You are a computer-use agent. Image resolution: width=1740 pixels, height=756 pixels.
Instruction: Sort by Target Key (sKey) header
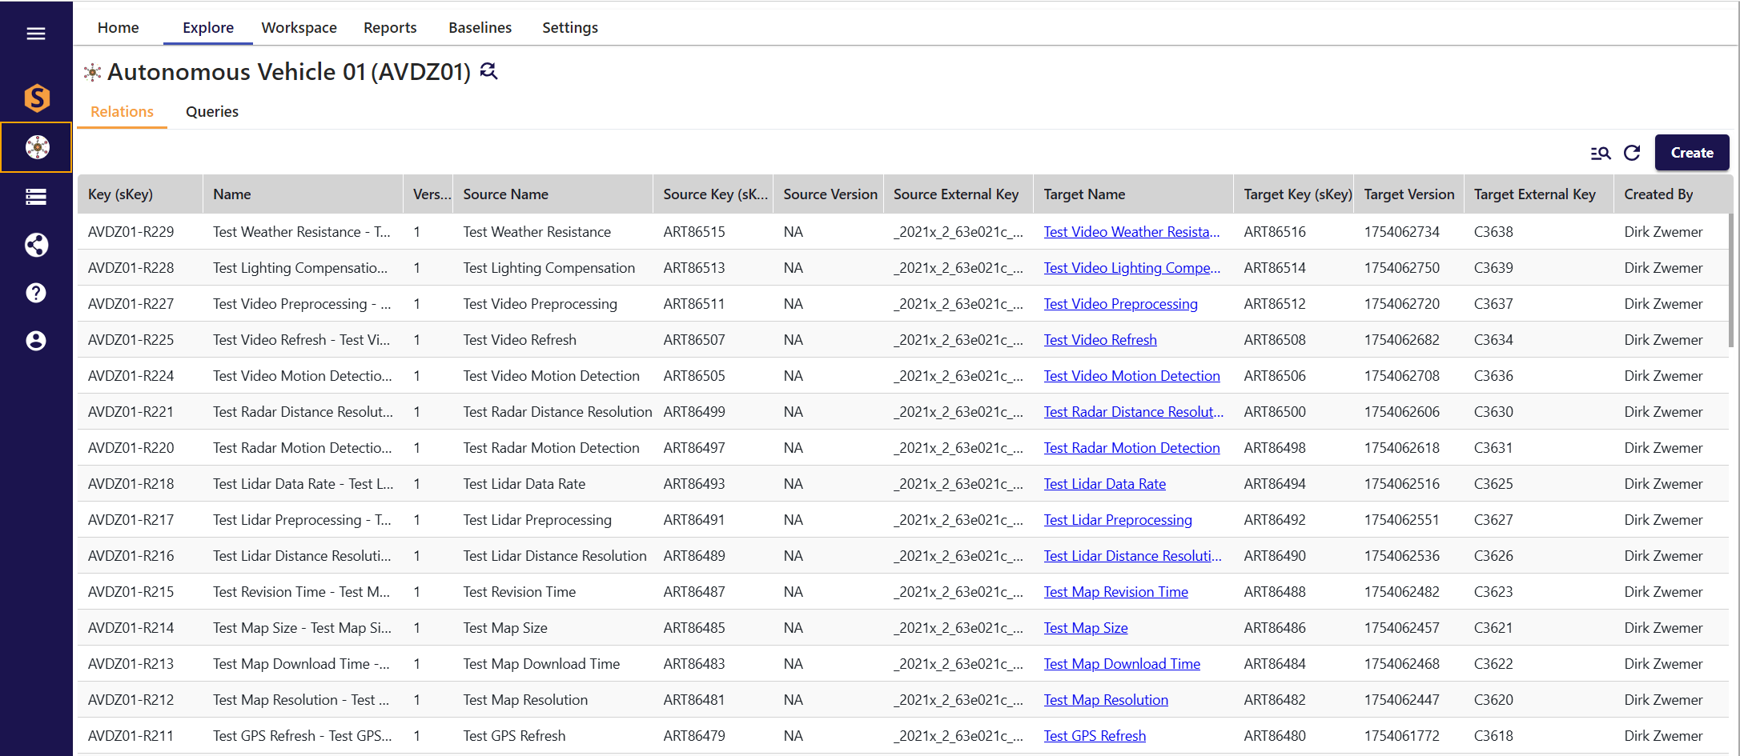point(1294,194)
